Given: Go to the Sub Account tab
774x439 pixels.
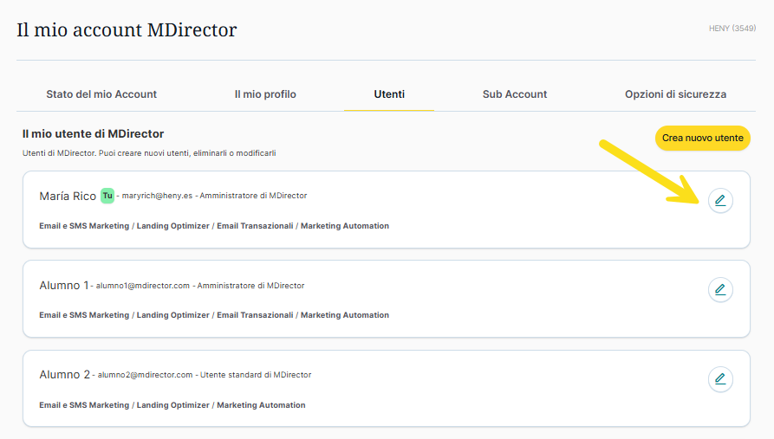Looking at the screenshot, I should 515,94.
